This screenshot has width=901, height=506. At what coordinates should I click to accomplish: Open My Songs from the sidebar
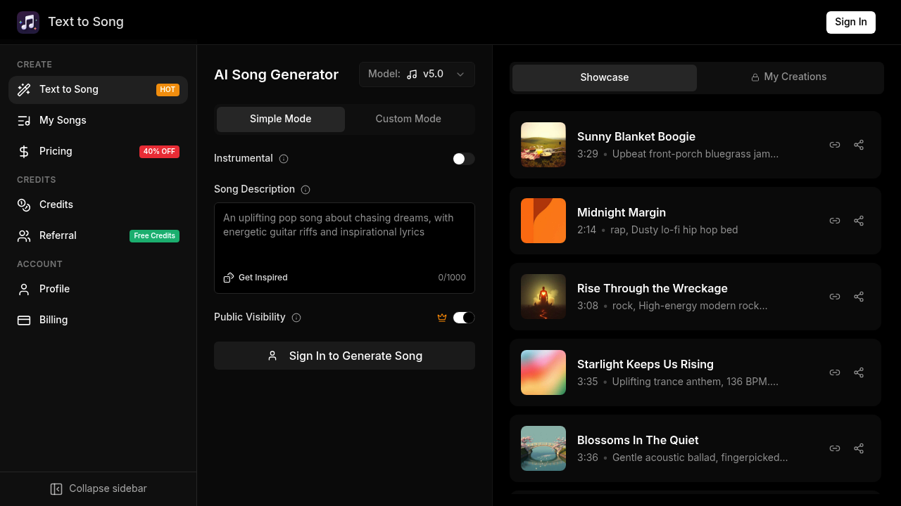click(63, 120)
